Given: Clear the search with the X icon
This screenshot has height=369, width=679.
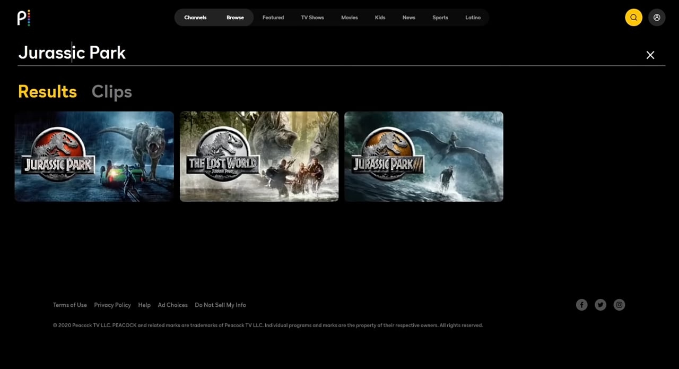Looking at the screenshot, I should 650,55.
